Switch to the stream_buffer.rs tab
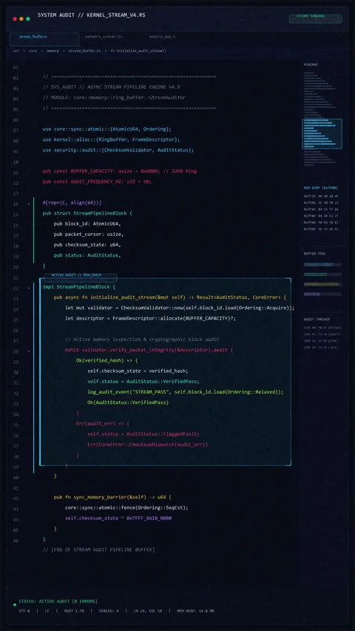The height and width of the screenshot is (631, 355). tap(44, 39)
